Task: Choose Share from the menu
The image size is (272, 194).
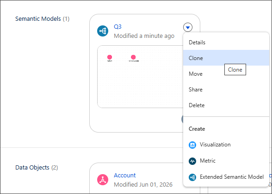Action: pyautogui.click(x=226, y=90)
